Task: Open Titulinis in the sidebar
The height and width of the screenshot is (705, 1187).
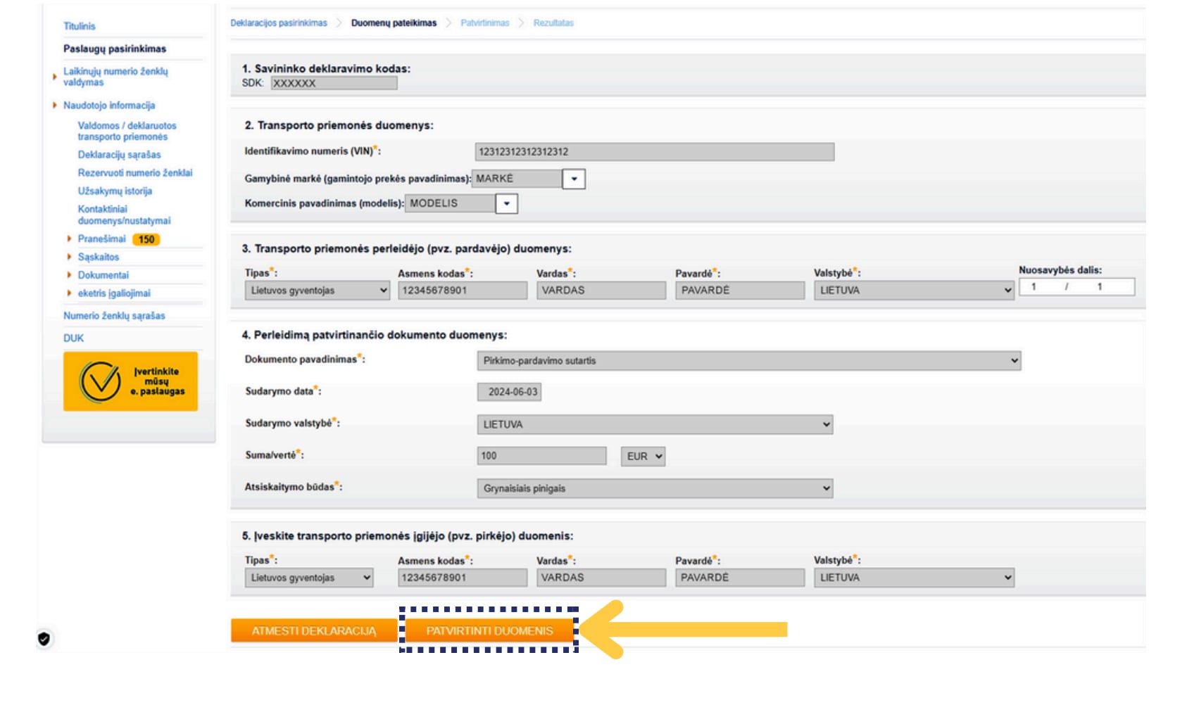Action: point(79,26)
